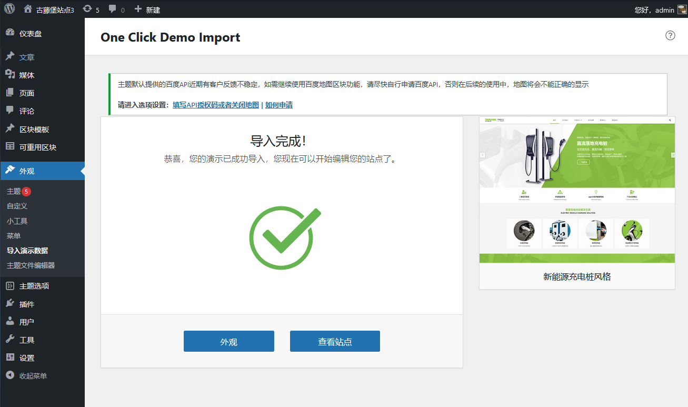
Task: Click the plus icon for 新建
Action: pyautogui.click(x=138, y=9)
